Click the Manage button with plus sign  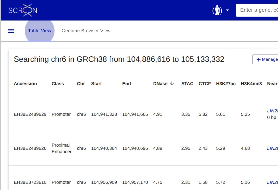tap(265, 59)
